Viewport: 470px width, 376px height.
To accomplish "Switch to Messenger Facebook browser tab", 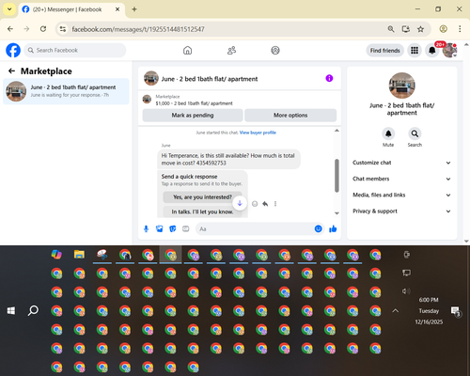I will [x=71, y=9].
